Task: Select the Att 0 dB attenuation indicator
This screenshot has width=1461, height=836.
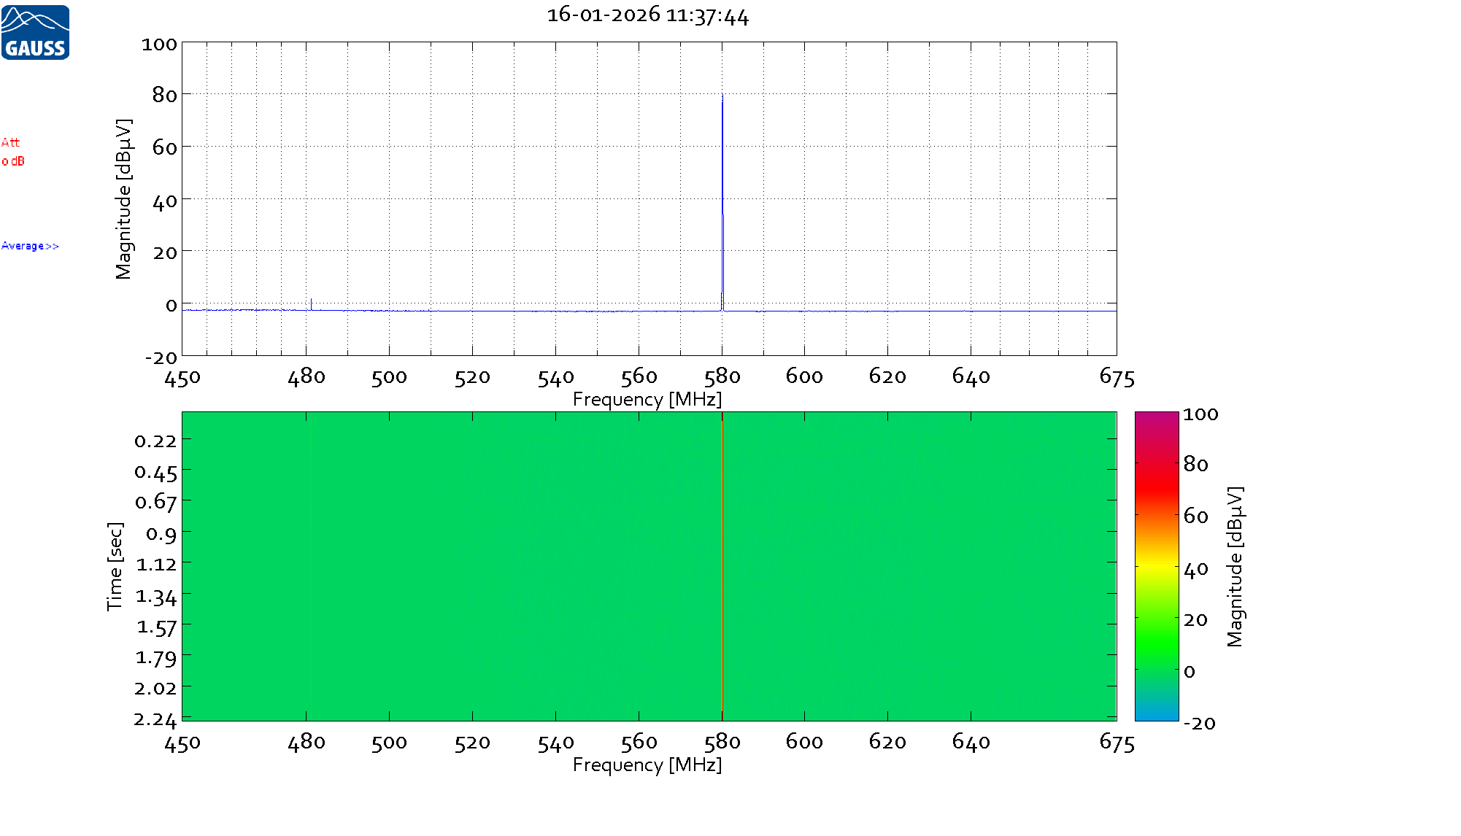Action: pos(12,153)
